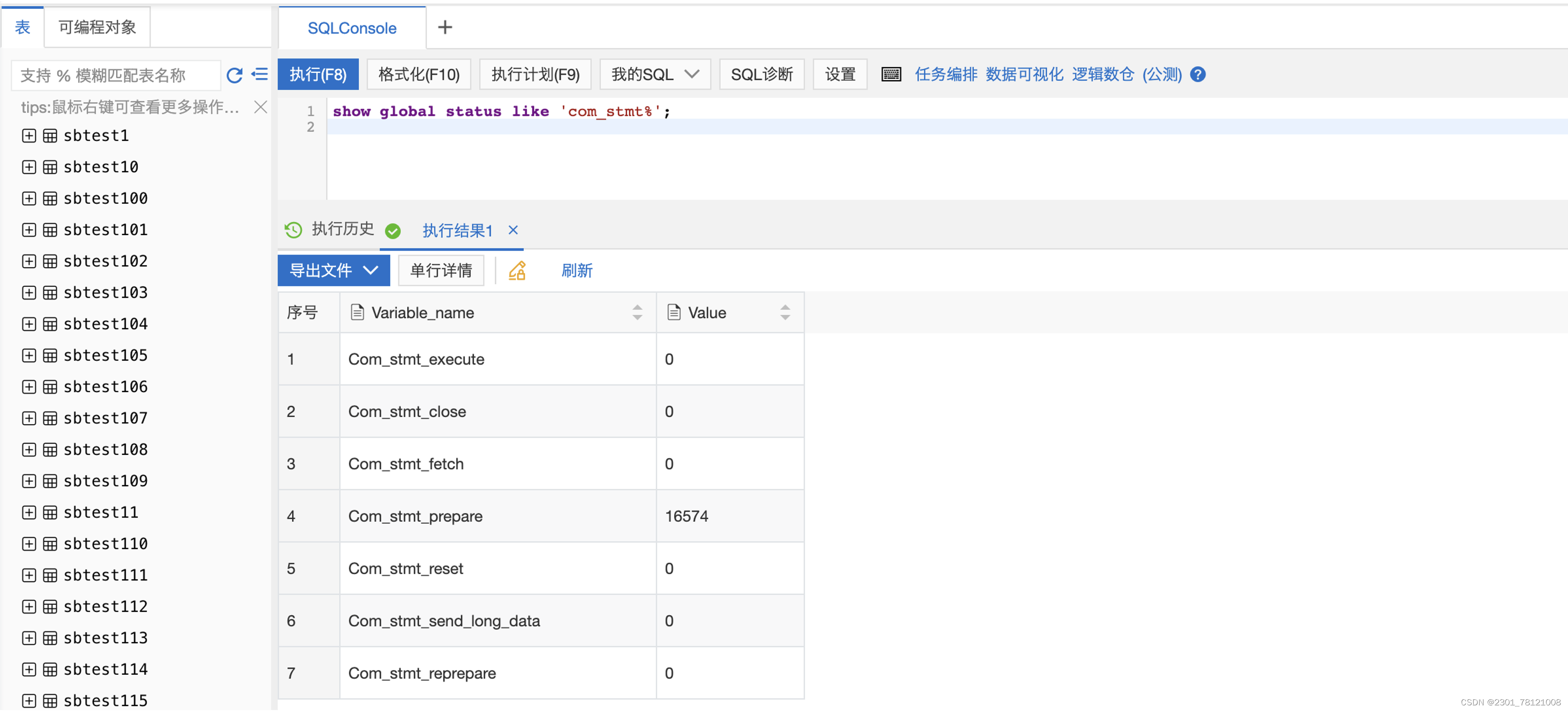Click the 刷新 link
Image resolution: width=1568 pixels, height=711 pixels.
click(x=577, y=270)
